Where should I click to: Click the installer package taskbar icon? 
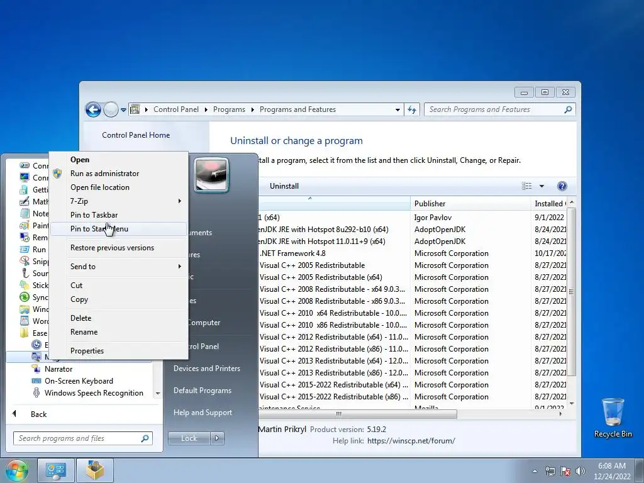[x=95, y=470]
